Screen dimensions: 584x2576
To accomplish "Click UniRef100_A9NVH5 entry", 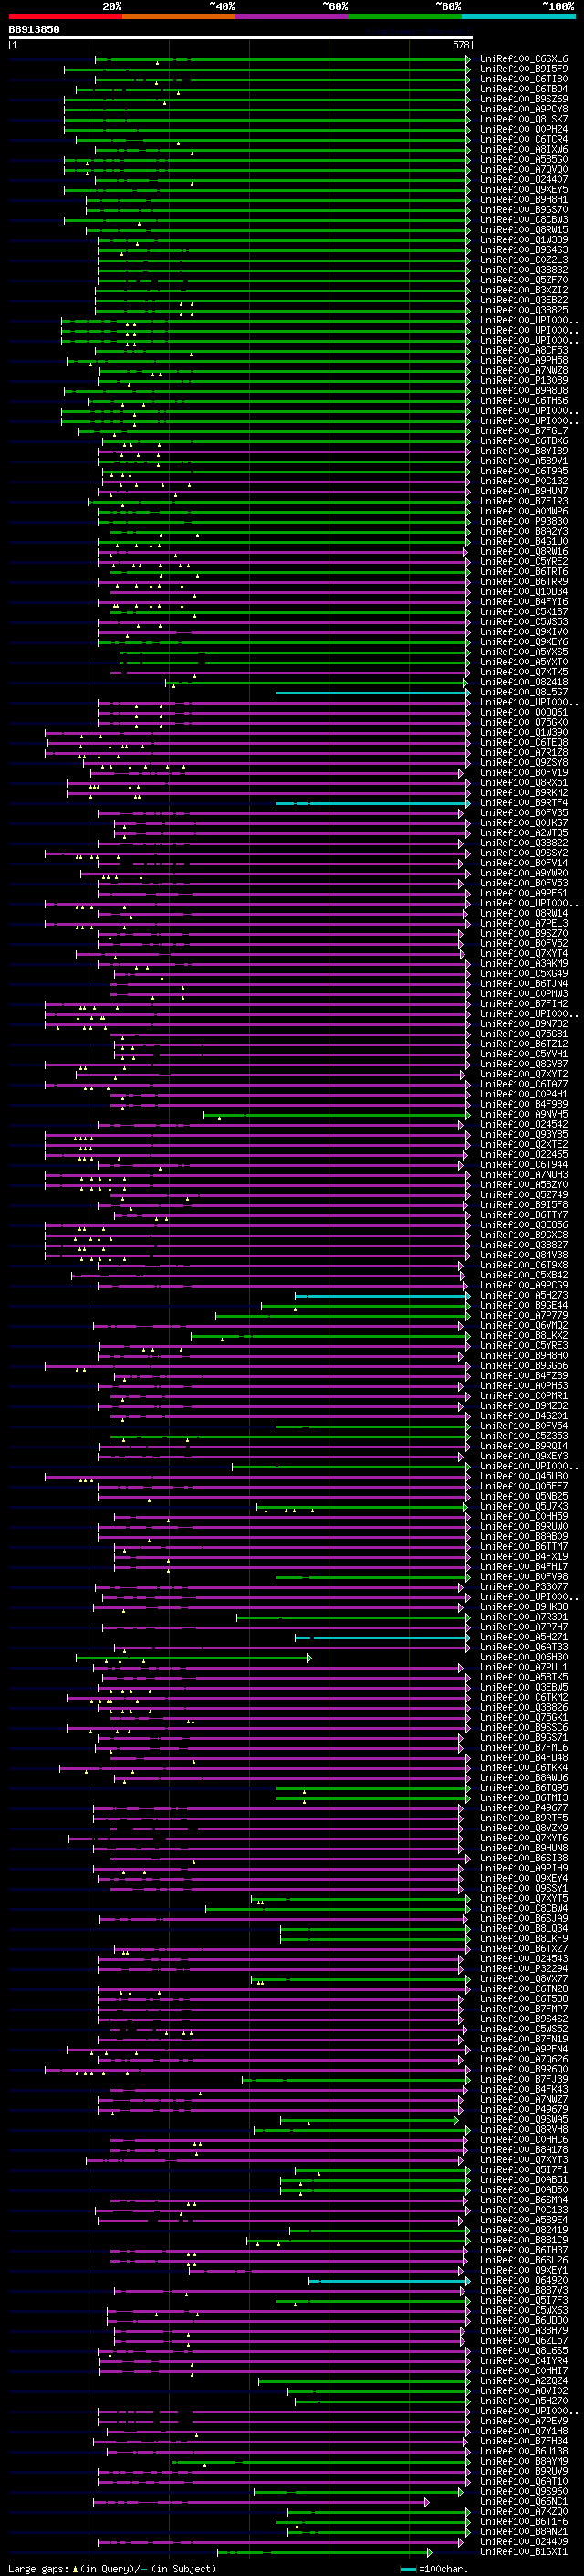I will click(524, 1114).
